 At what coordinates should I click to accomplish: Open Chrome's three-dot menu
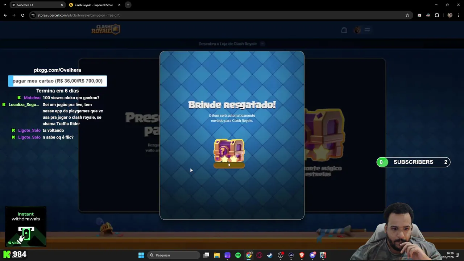[459, 15]
